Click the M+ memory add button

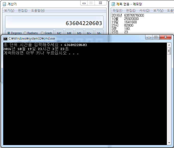(89, 32)
